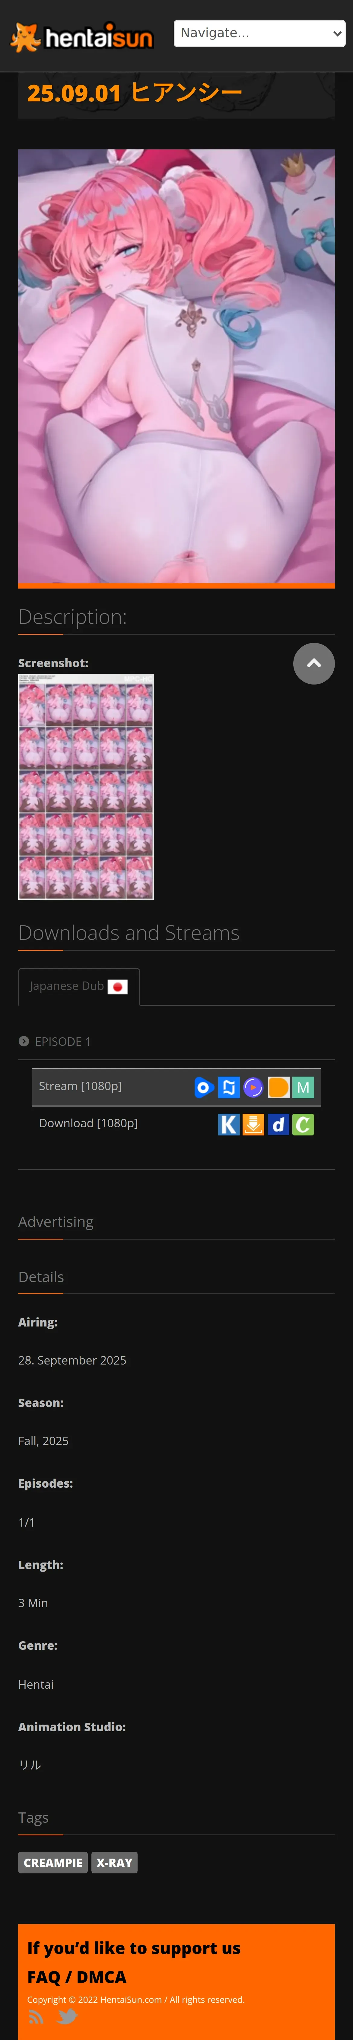353x2040 pixels.
Task: Click the 'Fall, 2025' season value
Action: coord(43,1441)
